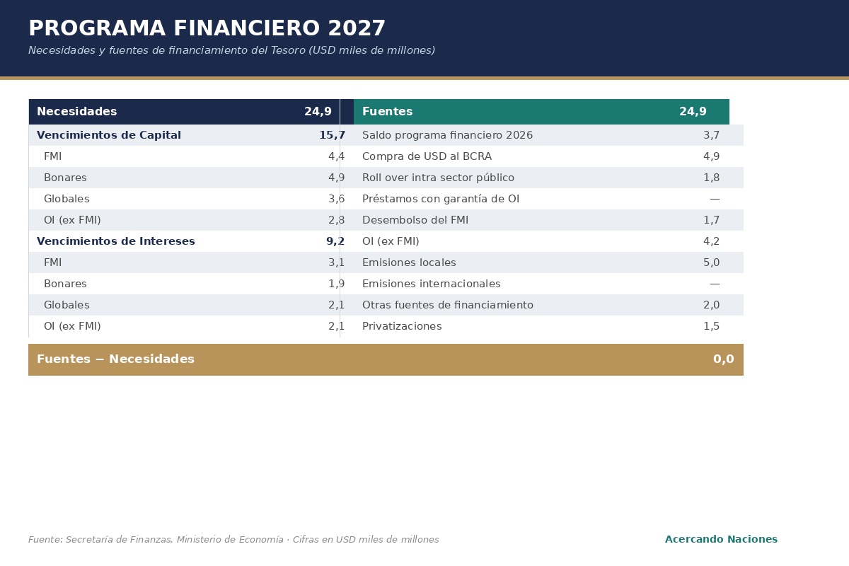Select the 1,7 Desembolso del FMI value
Screen dimensions: 849x566
click(711, 220)
